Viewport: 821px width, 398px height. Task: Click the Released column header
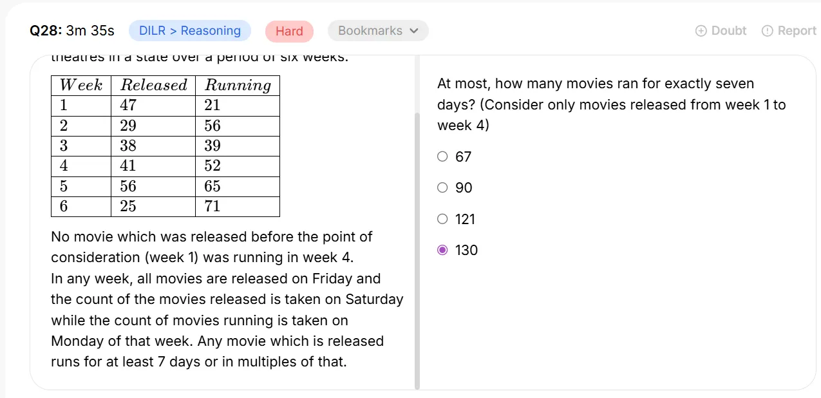[153, 85]
